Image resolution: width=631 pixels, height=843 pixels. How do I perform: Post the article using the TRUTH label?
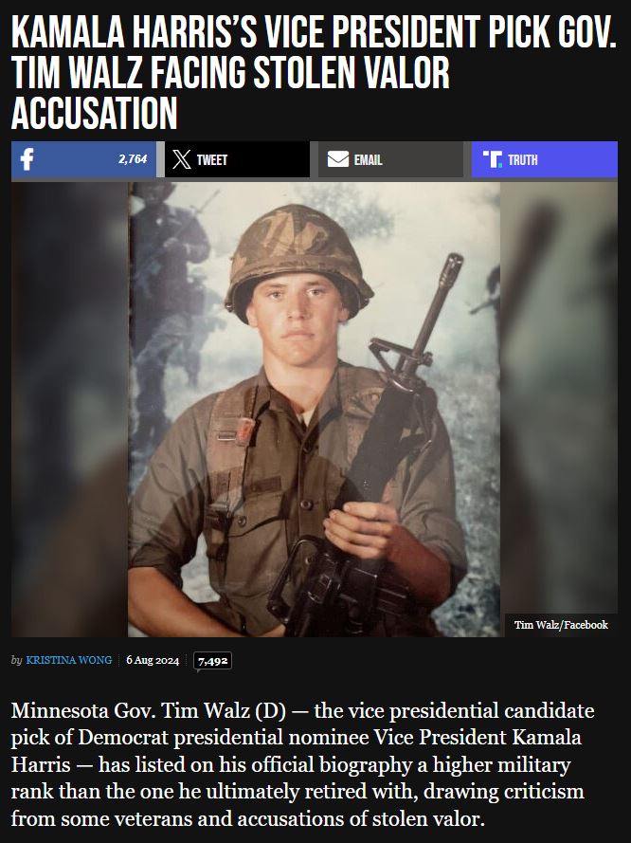pos(523,159)
